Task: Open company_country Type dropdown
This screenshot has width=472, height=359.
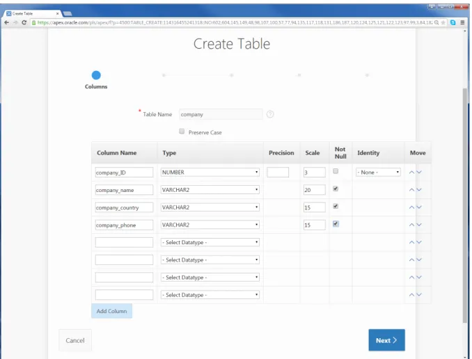Action: (x=210, y=207)
